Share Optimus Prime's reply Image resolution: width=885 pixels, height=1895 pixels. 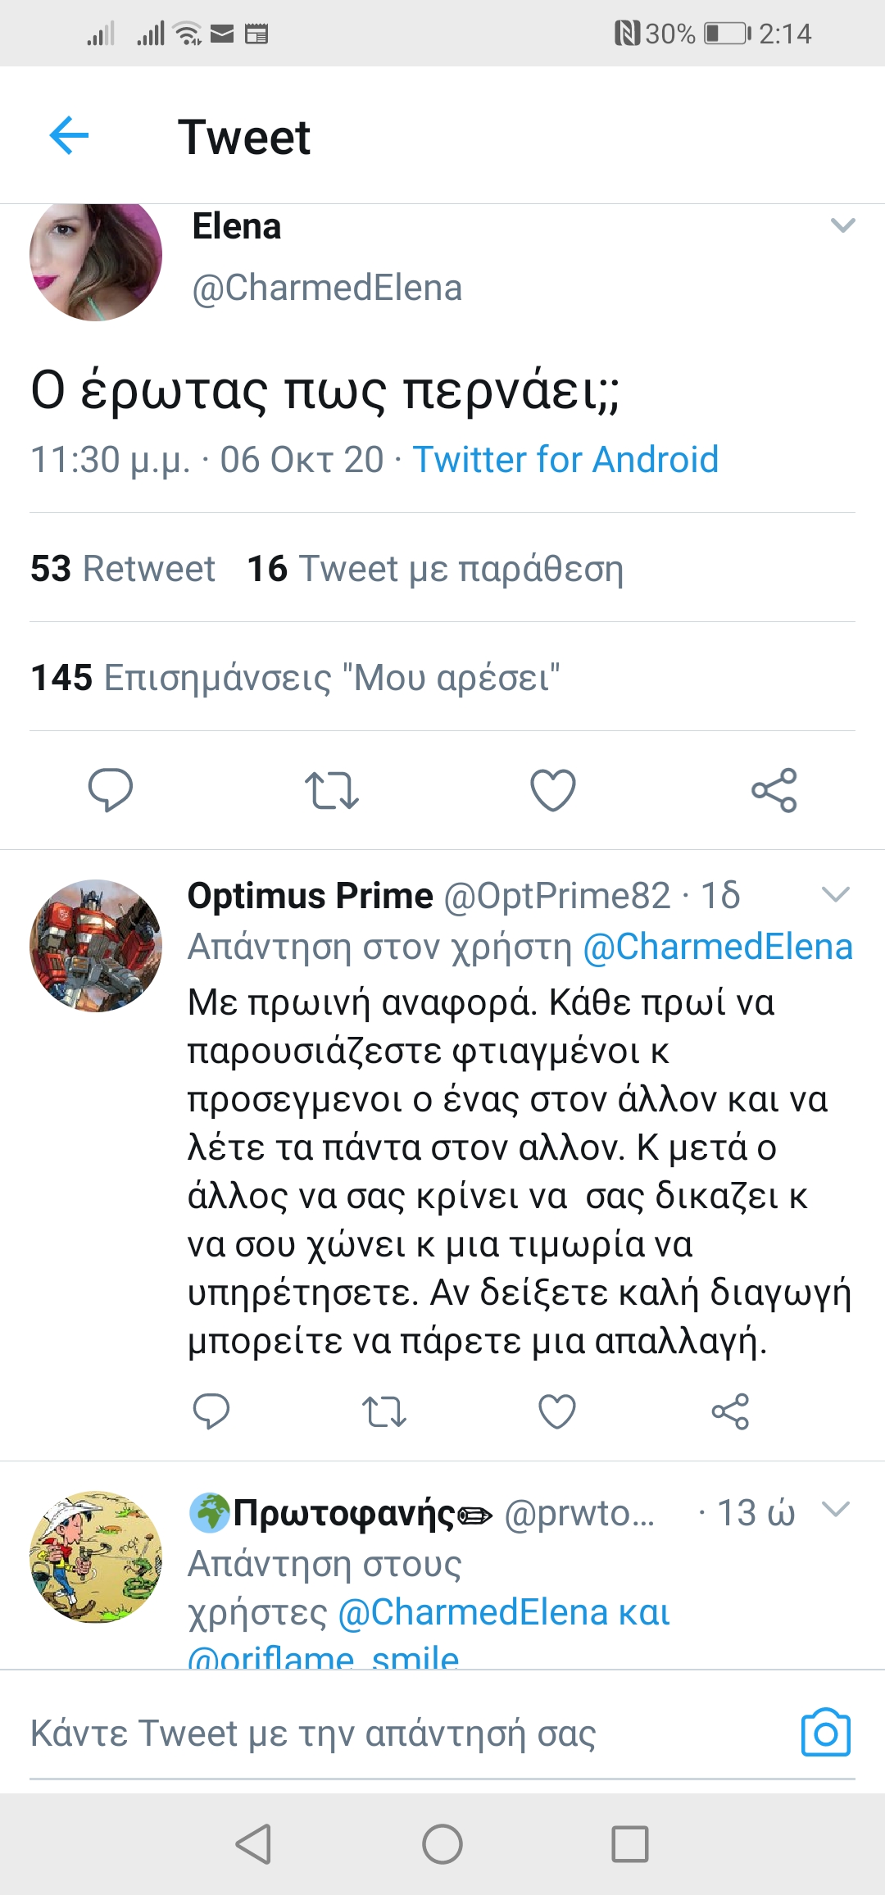[x=730, y=1411]
